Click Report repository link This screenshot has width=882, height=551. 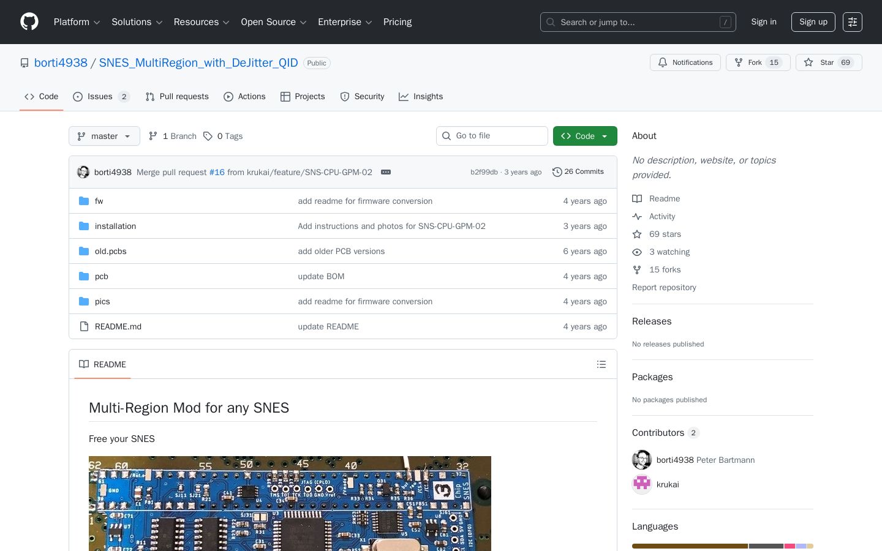click(x=664, y=287)
